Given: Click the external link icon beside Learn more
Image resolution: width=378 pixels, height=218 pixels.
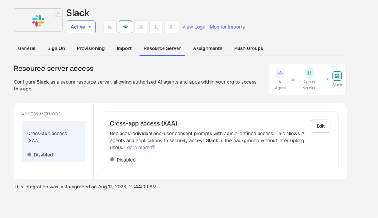Looking at the screenshot, I should click(x=153, y=148).
